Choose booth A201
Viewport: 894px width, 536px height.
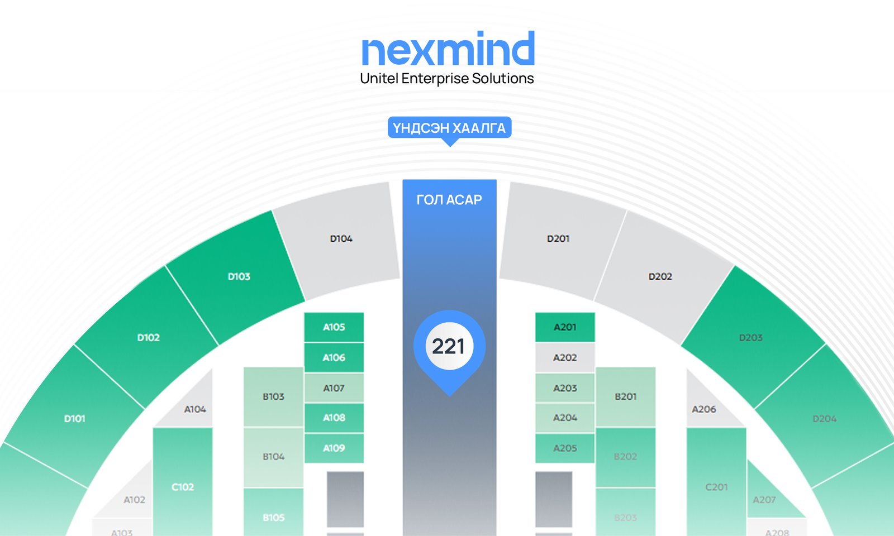point(565,327)
